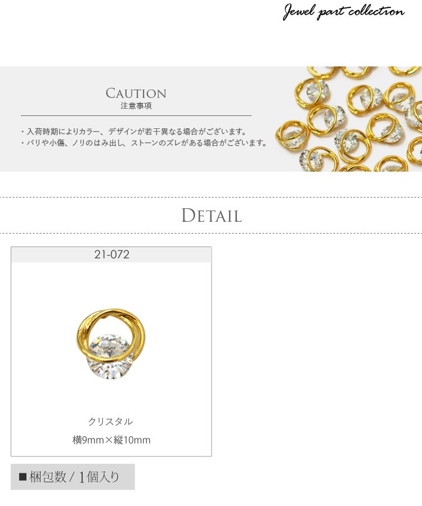Click the CAUTION heading text
The image size is (422, 506).
tap(136, 93)
